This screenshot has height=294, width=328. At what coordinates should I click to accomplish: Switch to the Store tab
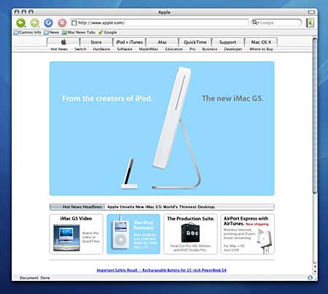click(x=96, y=42)
